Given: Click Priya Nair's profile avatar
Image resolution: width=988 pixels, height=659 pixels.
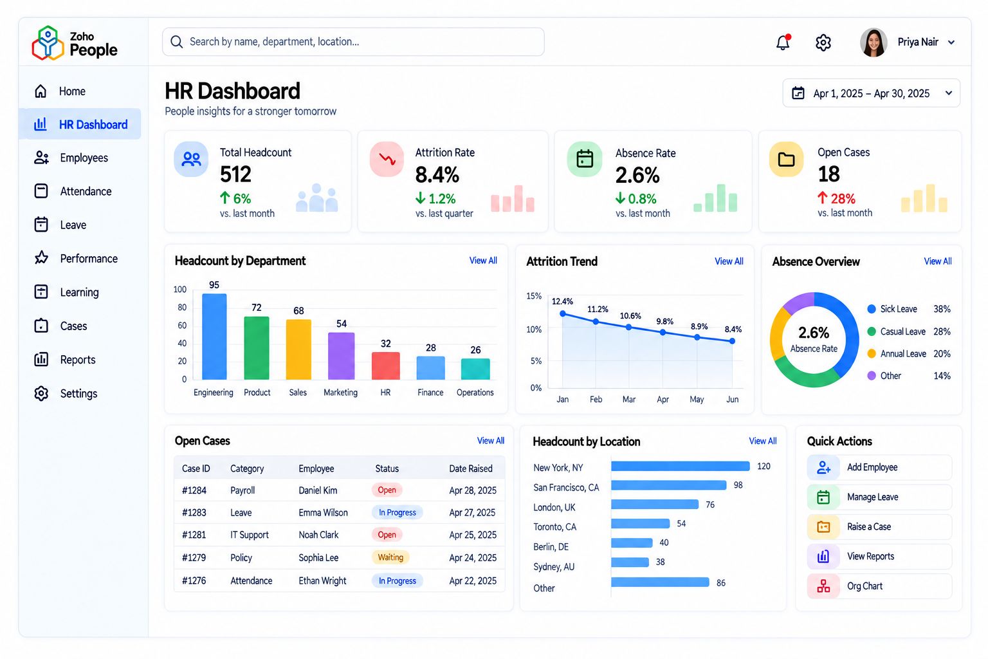Looking at the screenshot, I should tap(874, 42).
